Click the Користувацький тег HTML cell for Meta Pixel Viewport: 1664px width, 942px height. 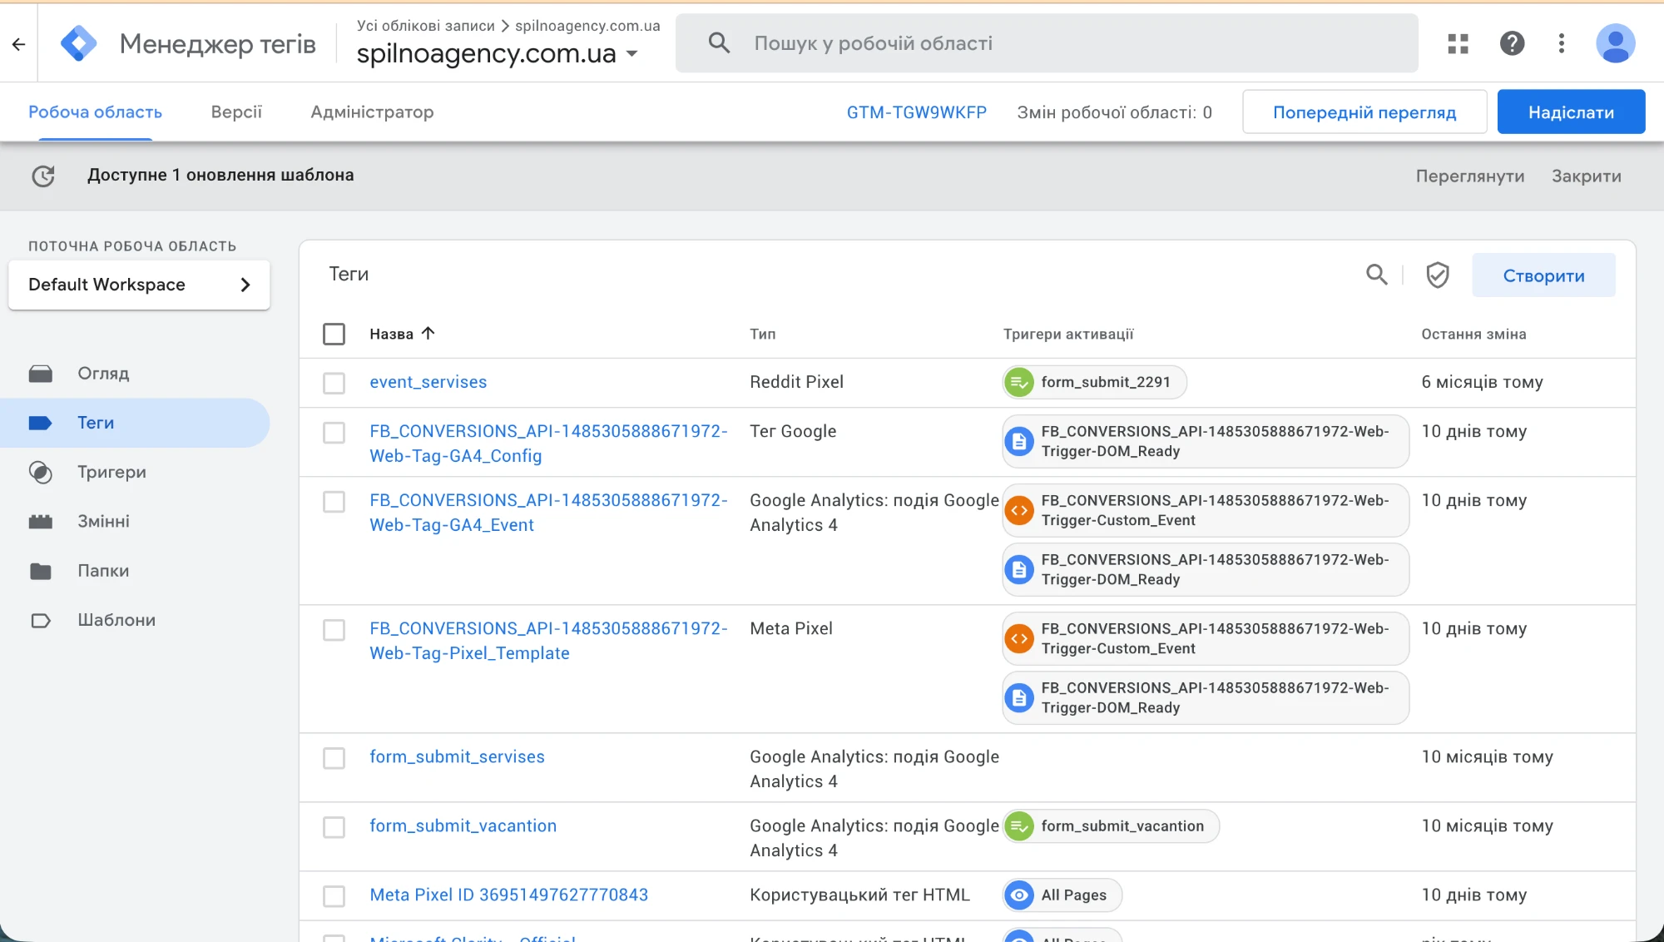[859, 895]
